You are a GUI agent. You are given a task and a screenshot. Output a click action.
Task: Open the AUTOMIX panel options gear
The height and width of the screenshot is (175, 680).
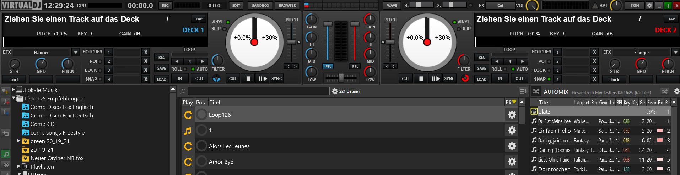tap(676, 92)
